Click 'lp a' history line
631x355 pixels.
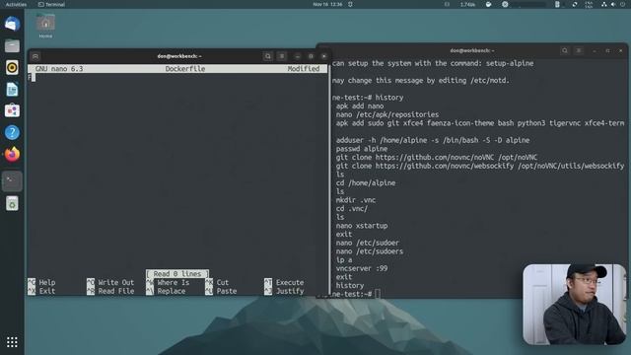(344, 260)
